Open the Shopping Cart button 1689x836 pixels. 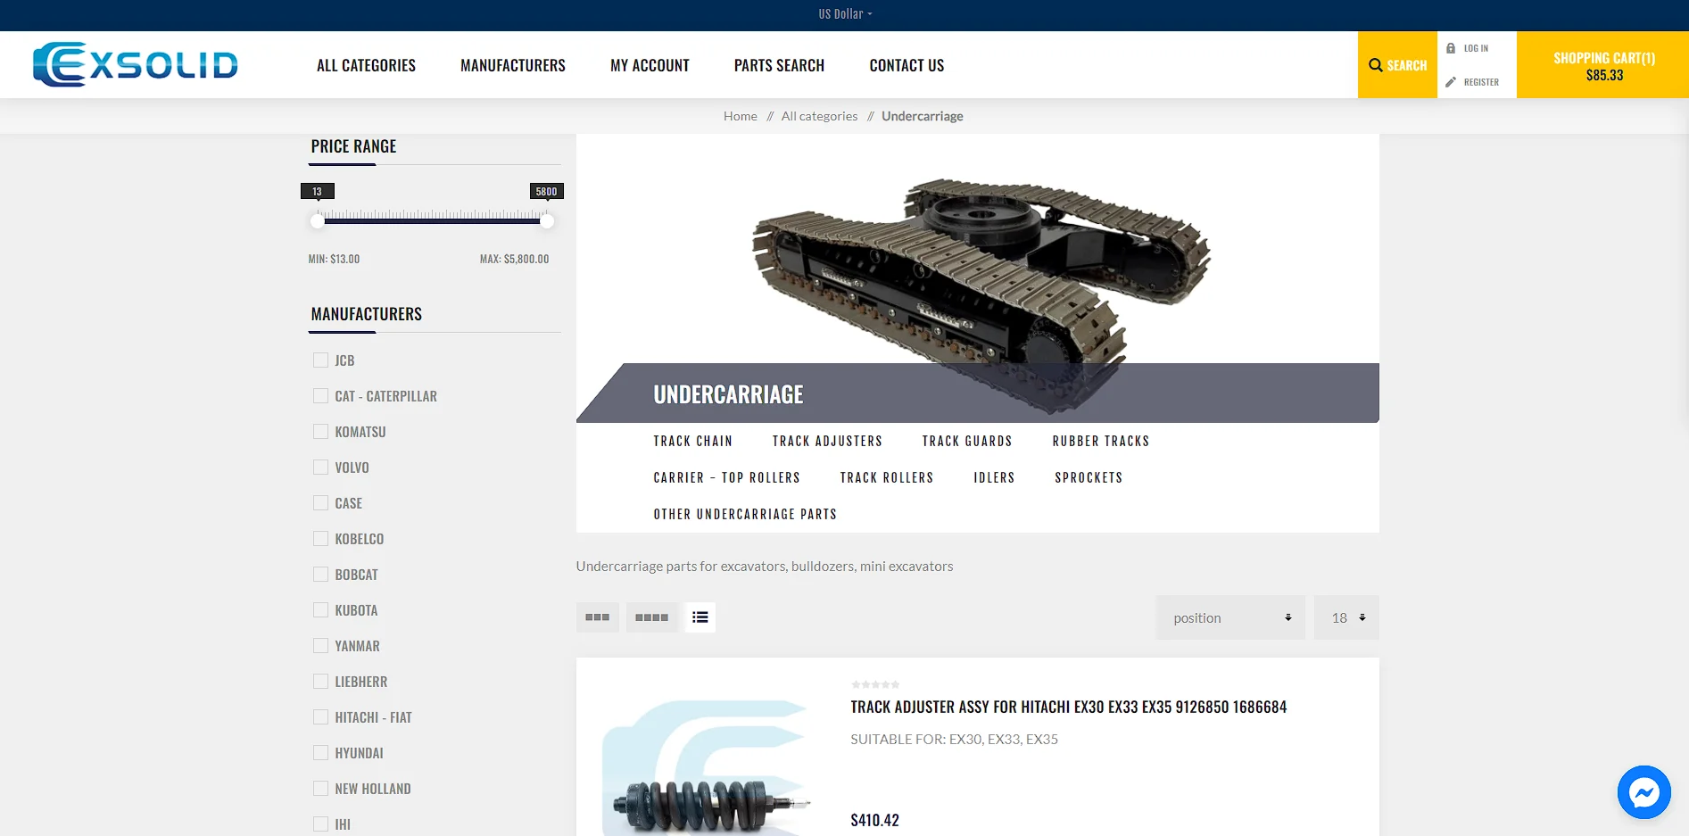1603,65
